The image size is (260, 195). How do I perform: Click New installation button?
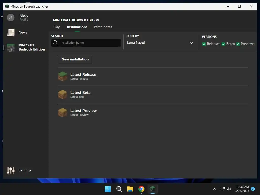pyautogui.click(x=75, y=59)
